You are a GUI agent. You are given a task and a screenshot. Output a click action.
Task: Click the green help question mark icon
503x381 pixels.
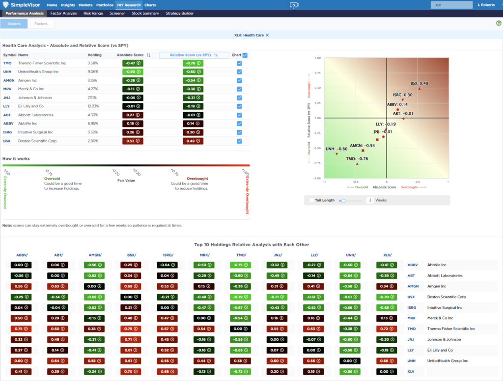point(499,23)
